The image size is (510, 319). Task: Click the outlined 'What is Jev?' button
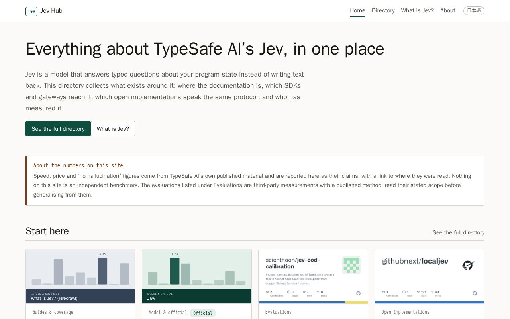tap(113, 129)
